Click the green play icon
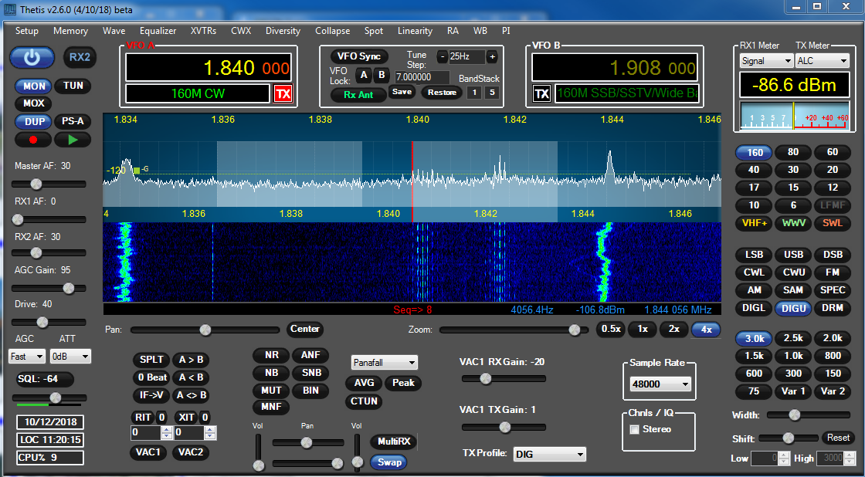Image resolution: width=865 pixels, height=477 pixels. [x=73, y=139]
